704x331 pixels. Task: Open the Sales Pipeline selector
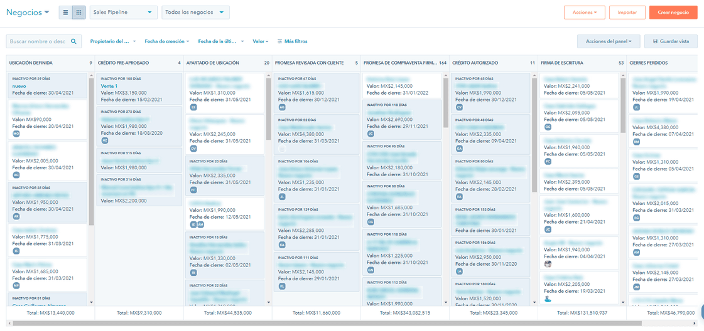click(x=124, y=13)
